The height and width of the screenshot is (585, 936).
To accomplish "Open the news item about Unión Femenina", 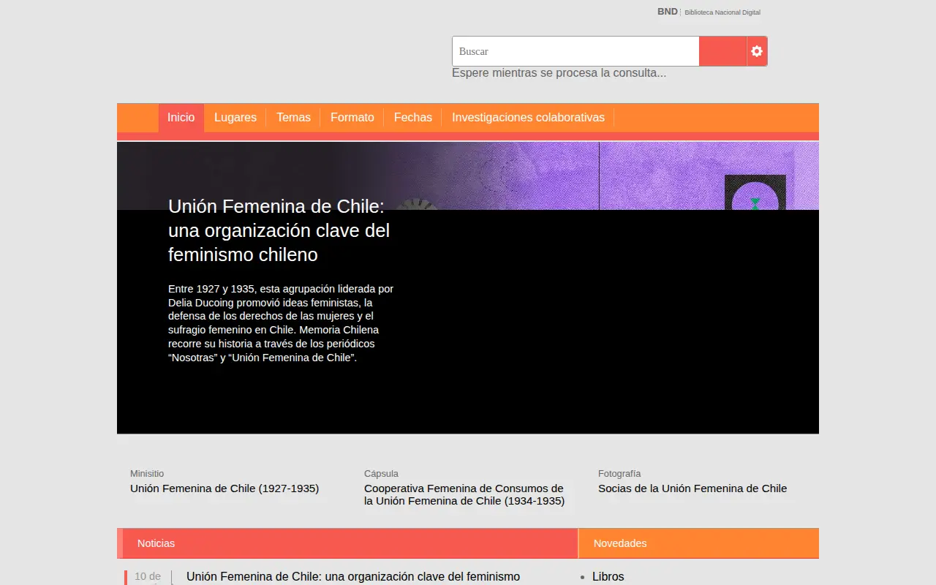I will pyautogui.click(x=353, y=577).
